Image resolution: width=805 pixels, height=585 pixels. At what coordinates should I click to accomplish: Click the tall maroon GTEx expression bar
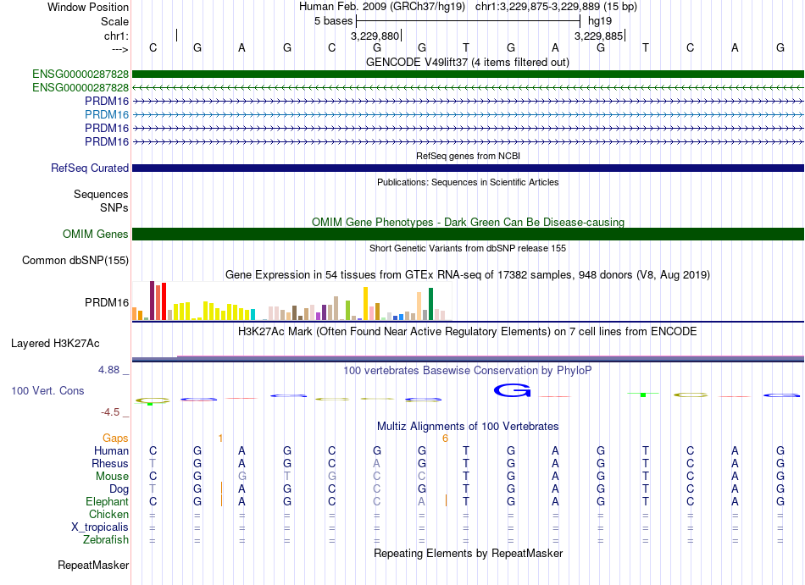coord(152,301)
